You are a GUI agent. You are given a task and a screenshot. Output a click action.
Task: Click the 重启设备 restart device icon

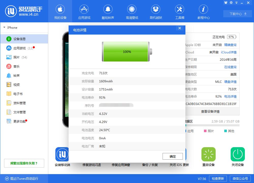click(208, 154)
